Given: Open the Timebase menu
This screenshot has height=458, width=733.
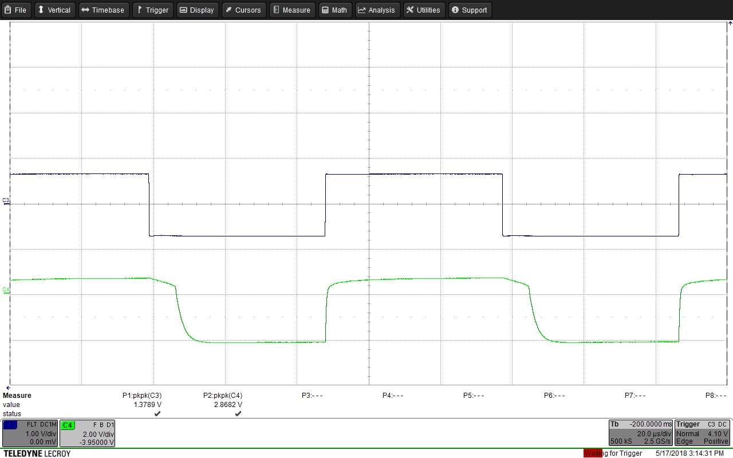Looking at the screenshot, I should click(x=103, y=10).
